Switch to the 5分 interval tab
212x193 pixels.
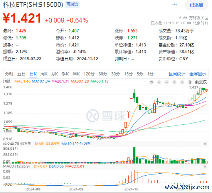(x=140, y=74)
